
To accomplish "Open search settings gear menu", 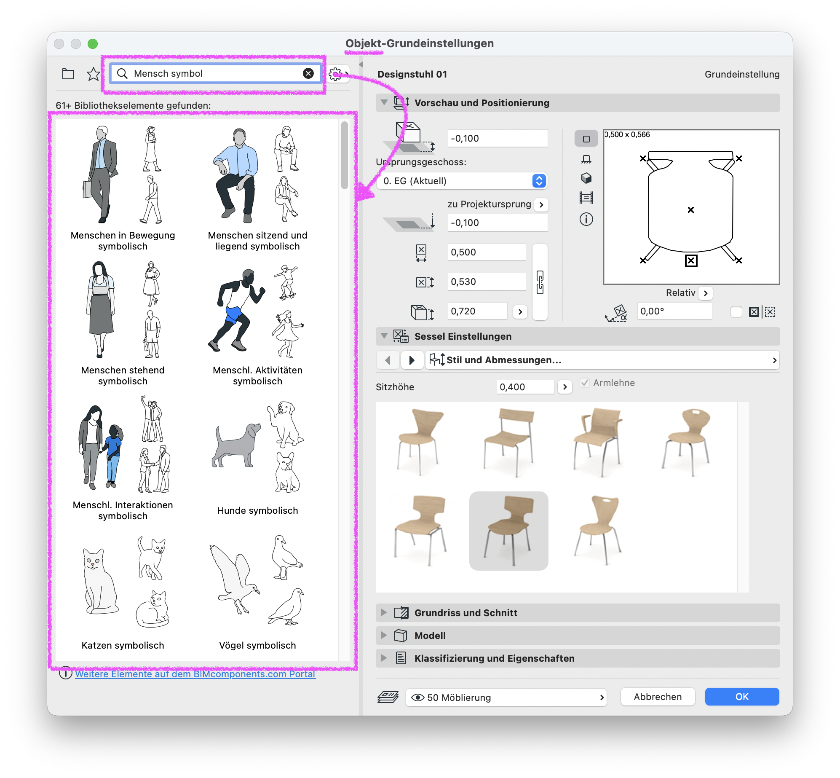I will coord(338,74).
